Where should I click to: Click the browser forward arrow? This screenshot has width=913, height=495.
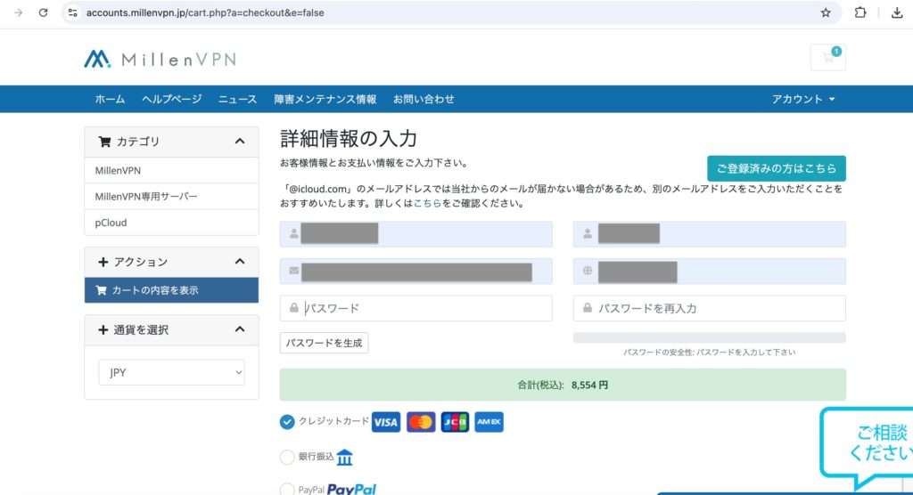[19, 12]
